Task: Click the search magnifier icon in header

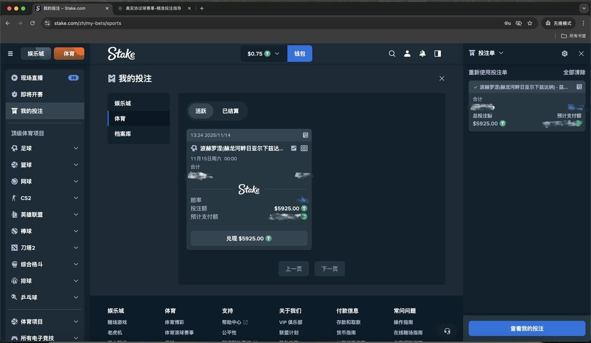Action: click(392, 54)
